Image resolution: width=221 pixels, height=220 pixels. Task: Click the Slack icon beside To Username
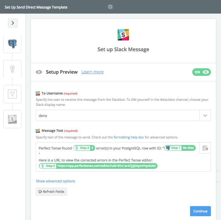(38, 93)
